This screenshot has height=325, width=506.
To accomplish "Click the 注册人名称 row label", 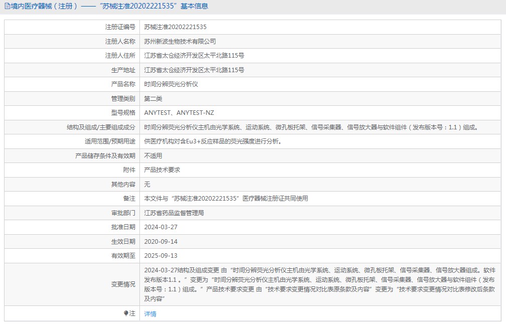I will pos(120,41).
